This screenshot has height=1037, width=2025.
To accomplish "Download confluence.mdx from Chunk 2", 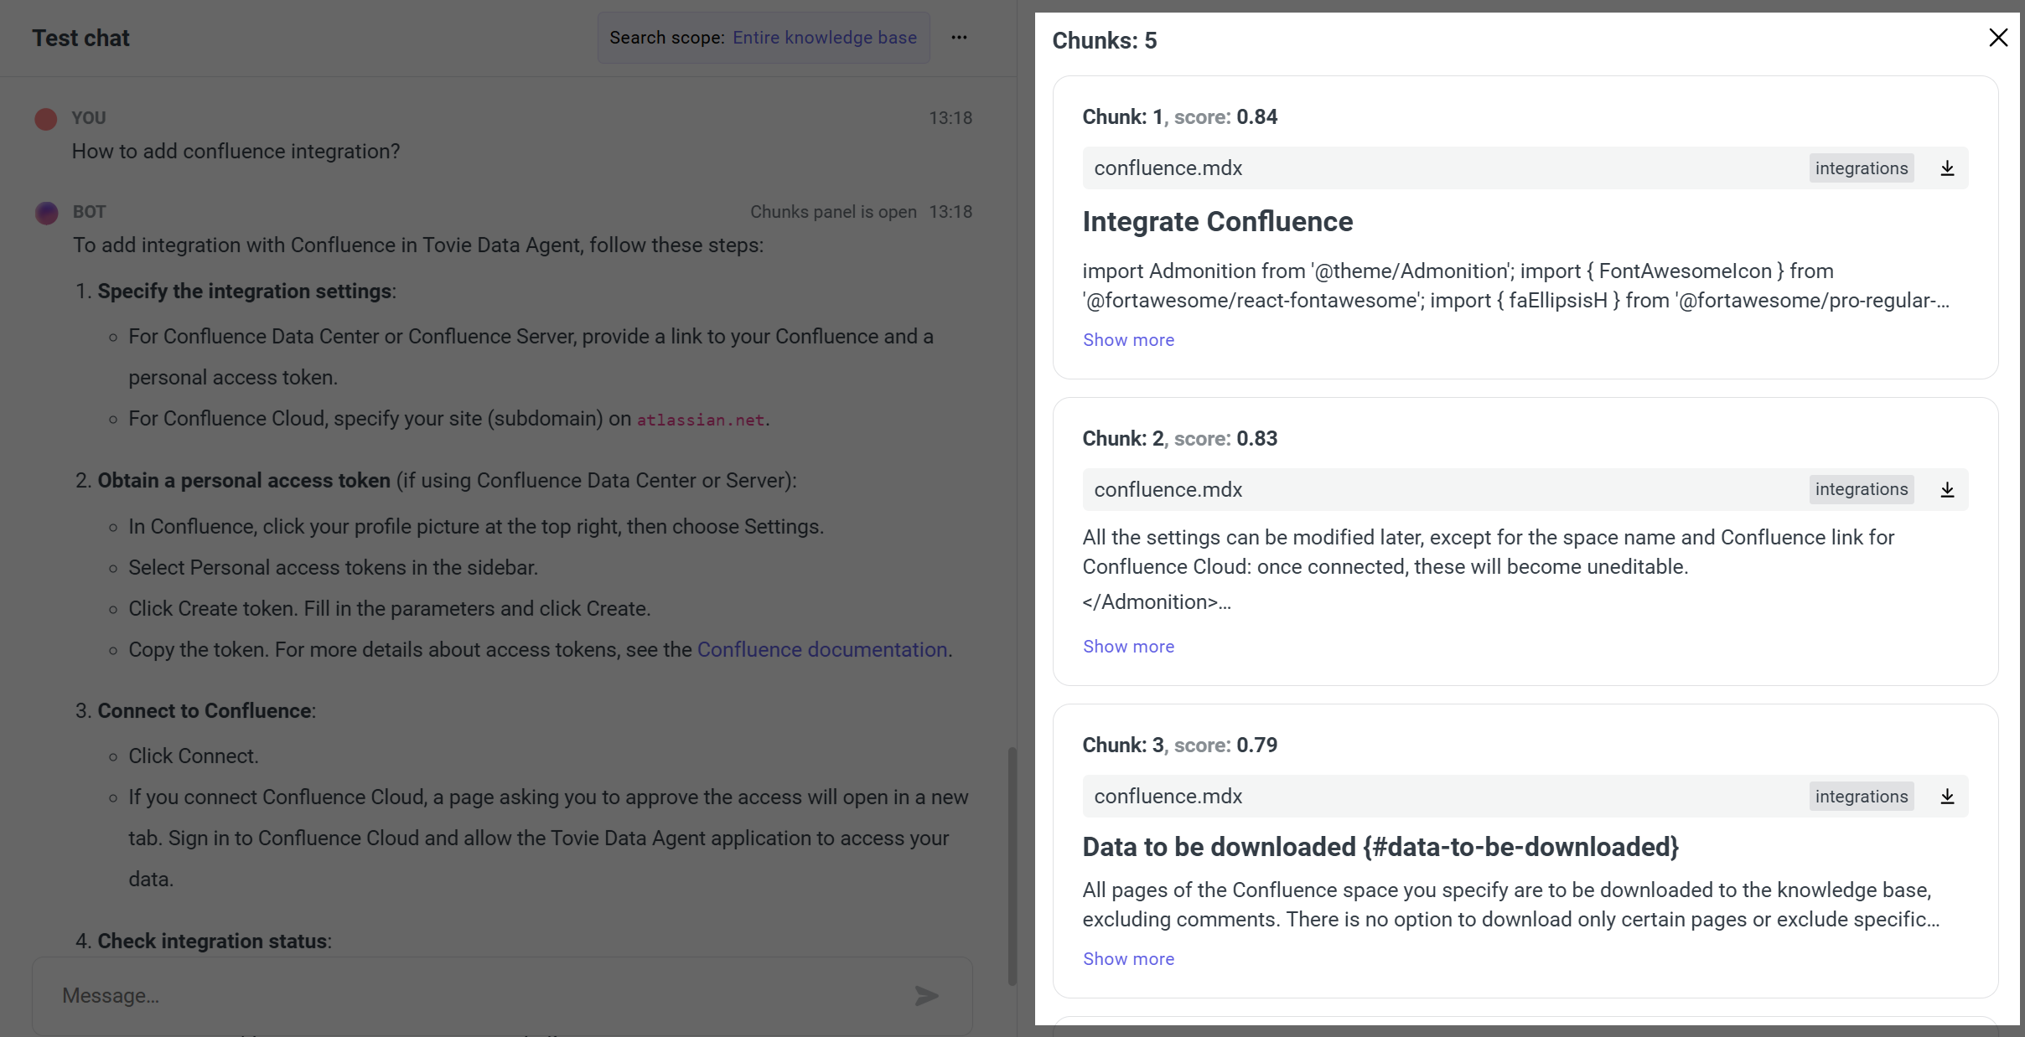I will [x=1947, y=490].
